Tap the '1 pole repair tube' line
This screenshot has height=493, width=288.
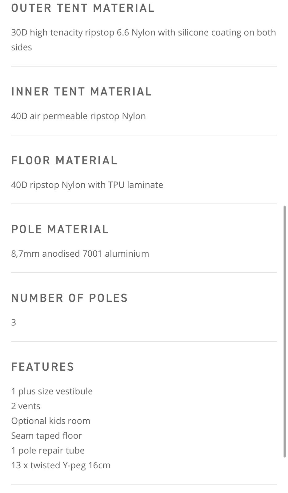click(x=48, y=450)
